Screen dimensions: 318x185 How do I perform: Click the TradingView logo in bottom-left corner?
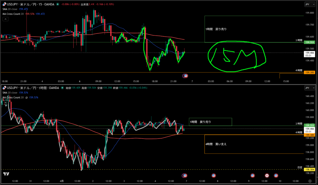coord(5,174)
